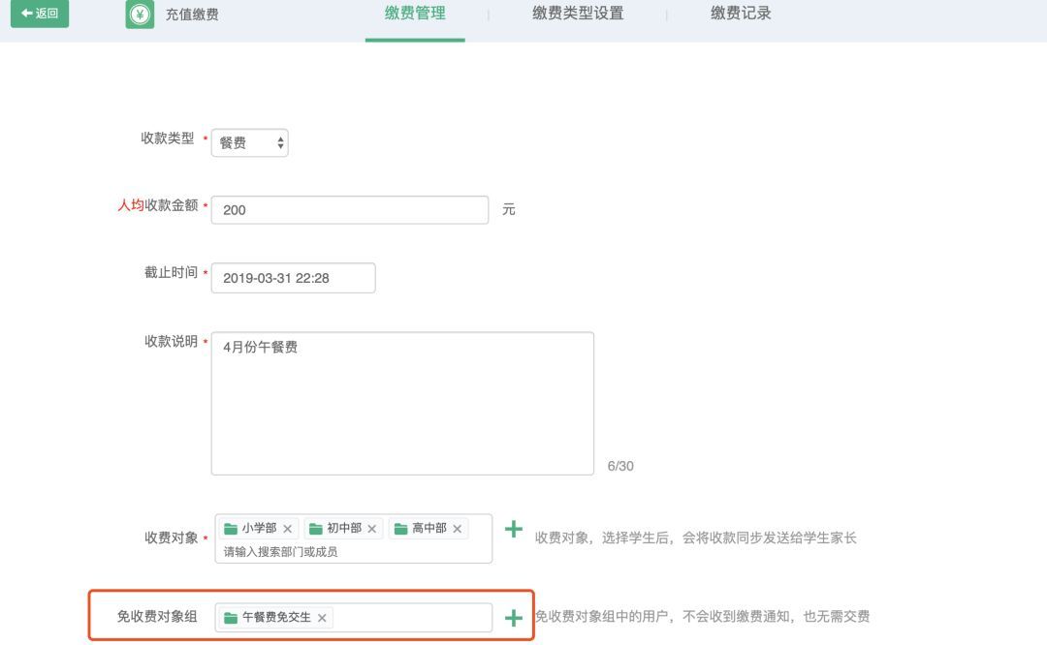Click the 高中部 folder icon
Image resolution: width=1047 pixels, height=645 pixels.
(x=400, y=529)
